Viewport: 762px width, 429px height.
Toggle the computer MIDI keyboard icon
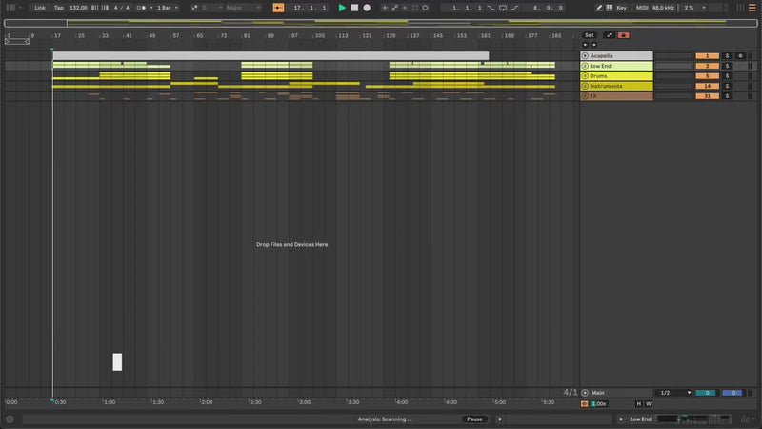tap(609, 8)
